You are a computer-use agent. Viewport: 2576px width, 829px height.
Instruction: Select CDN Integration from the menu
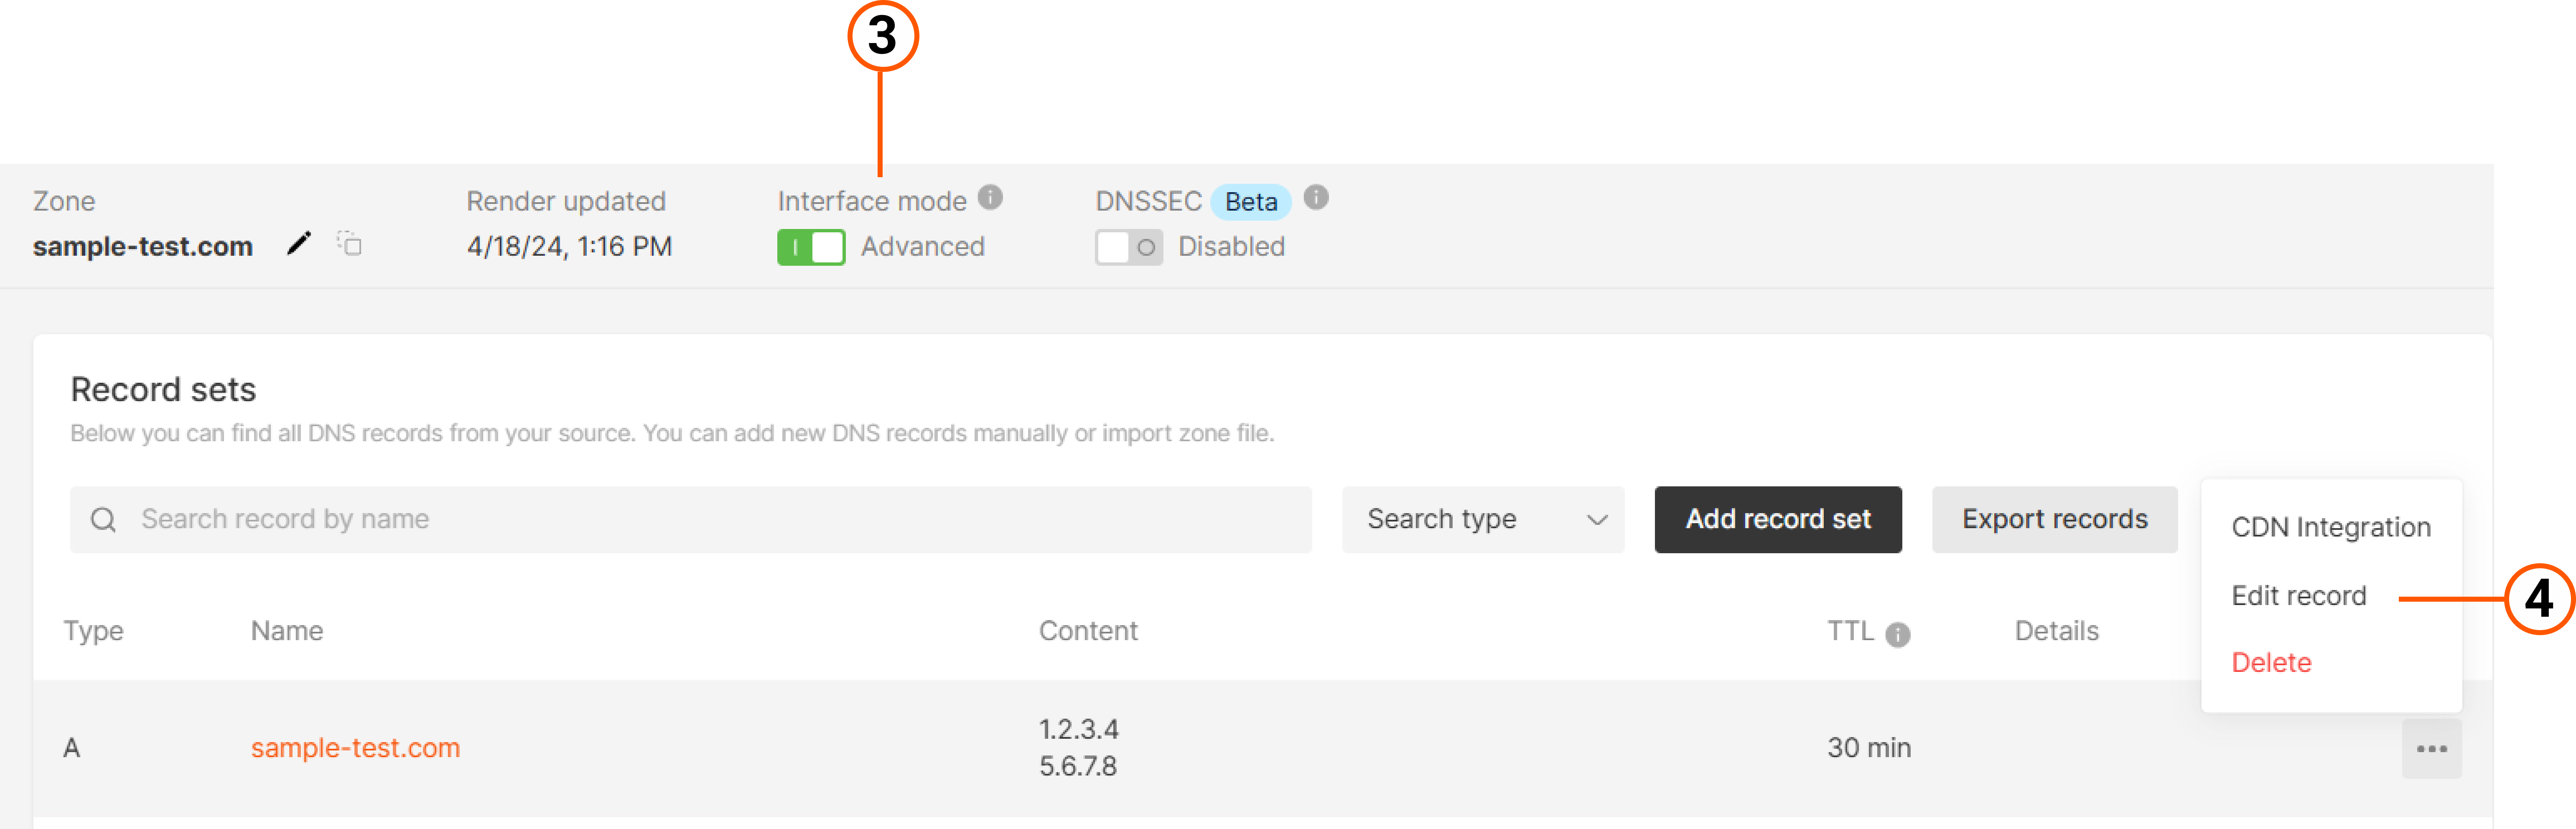pyautogui.click(x=2331, y=526)
